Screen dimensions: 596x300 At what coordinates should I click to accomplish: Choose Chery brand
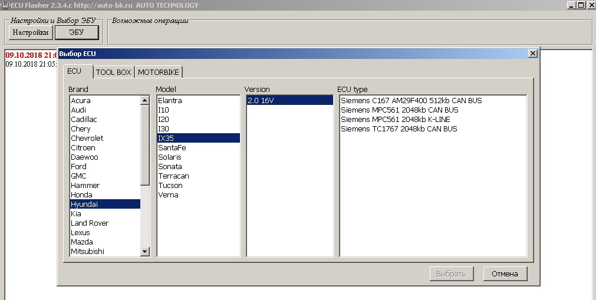point(106,129)
